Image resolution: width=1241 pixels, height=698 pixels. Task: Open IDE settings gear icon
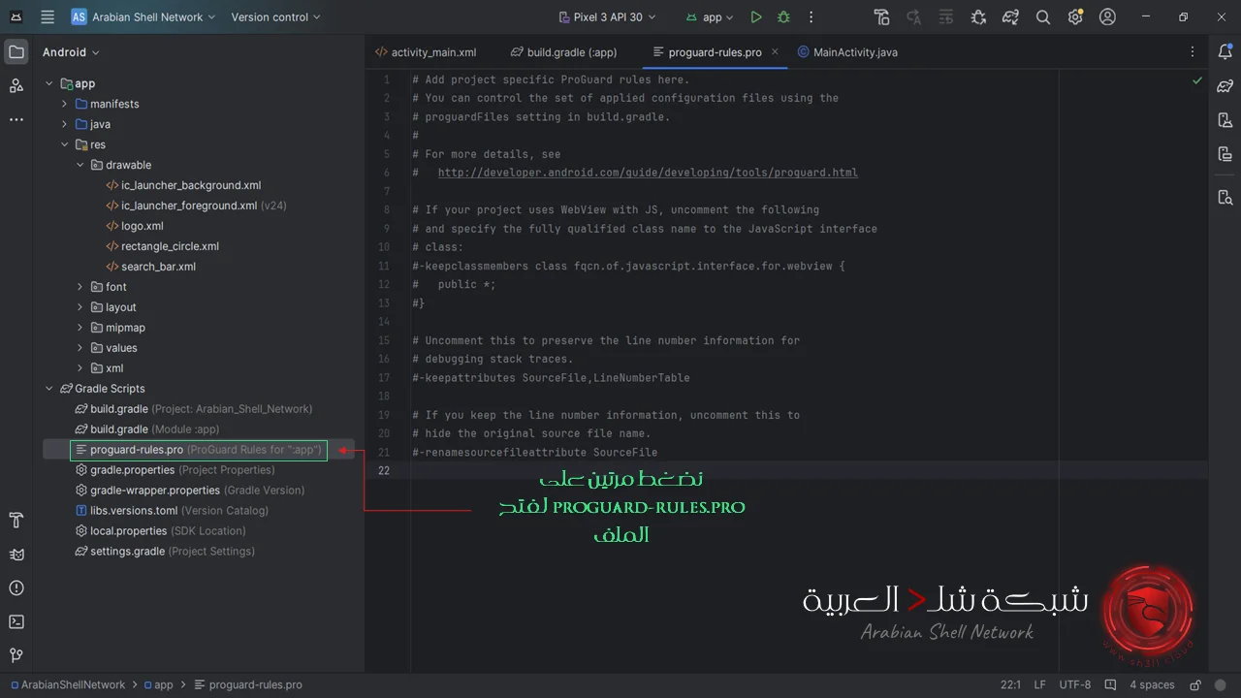click(1075, 17)
